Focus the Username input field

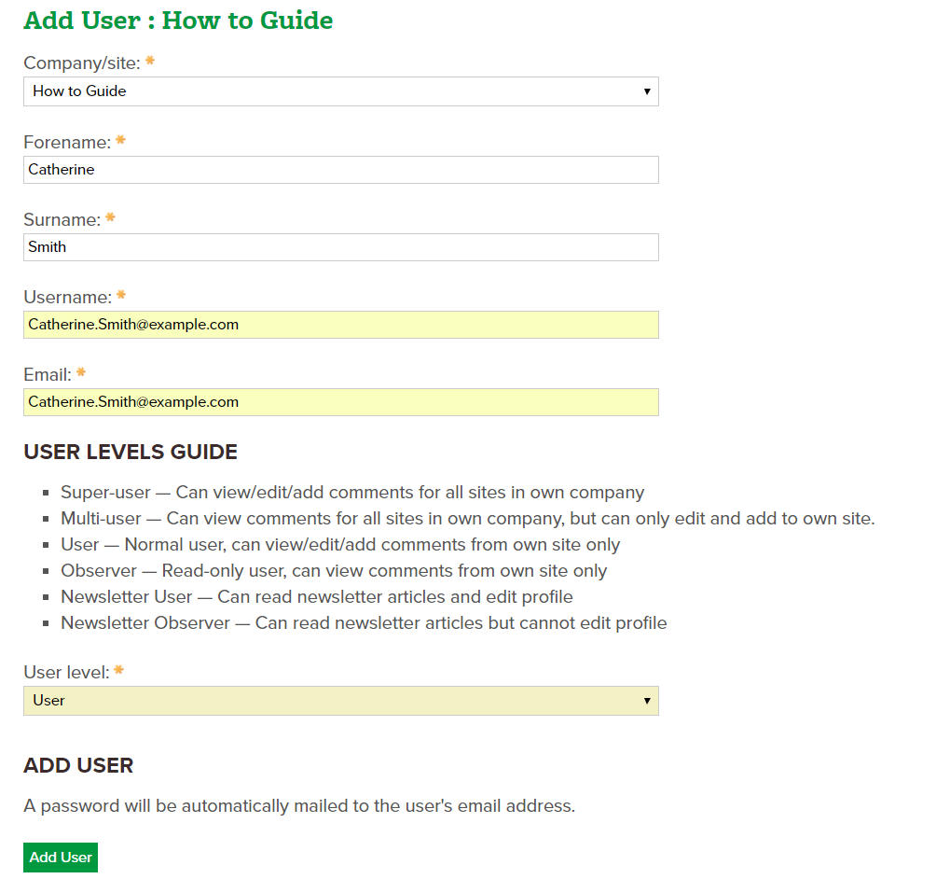[x=341, y=325]
